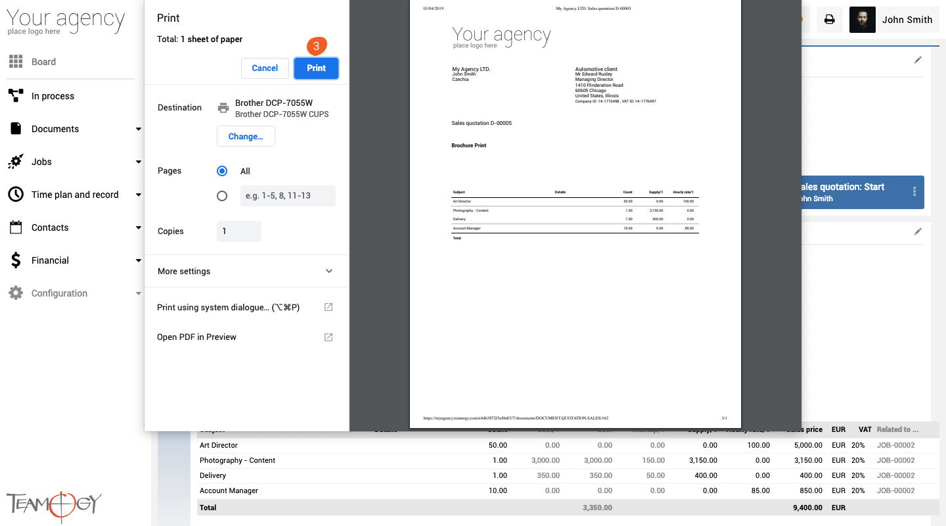Open Time plan and record menu
This screenshot has height=526, width=946.
pyautogui.click(x=75, y=195)
